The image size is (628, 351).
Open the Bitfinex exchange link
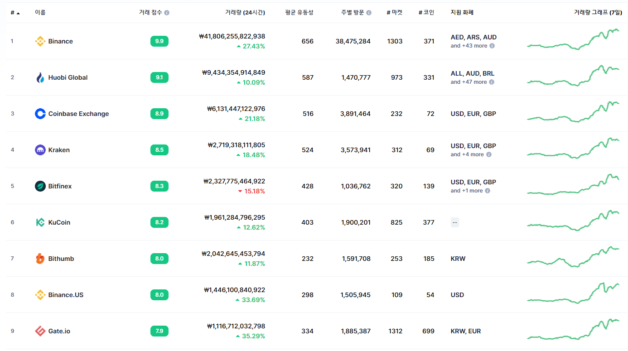click(x=60, y=186)
